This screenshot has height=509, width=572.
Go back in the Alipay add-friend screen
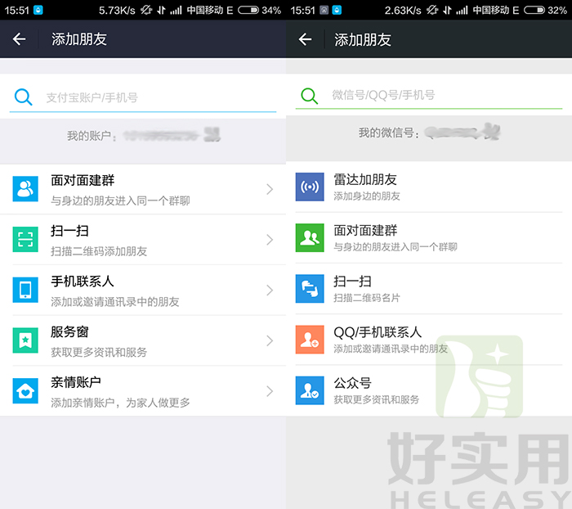point(19,38)
